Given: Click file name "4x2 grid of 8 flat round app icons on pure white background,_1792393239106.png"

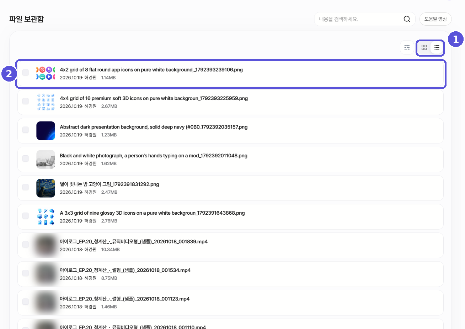Looking at the screenshot, I should click(x=151, y=70).
